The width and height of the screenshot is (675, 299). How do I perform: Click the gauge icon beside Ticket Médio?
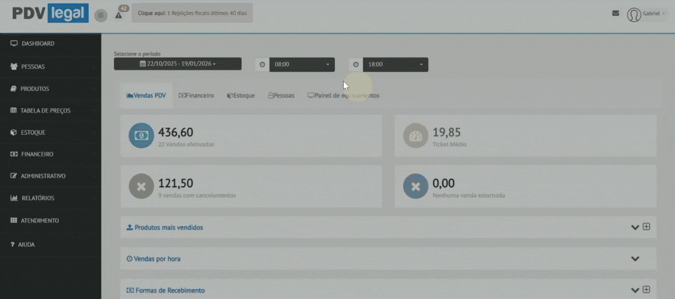pos(415,136)
